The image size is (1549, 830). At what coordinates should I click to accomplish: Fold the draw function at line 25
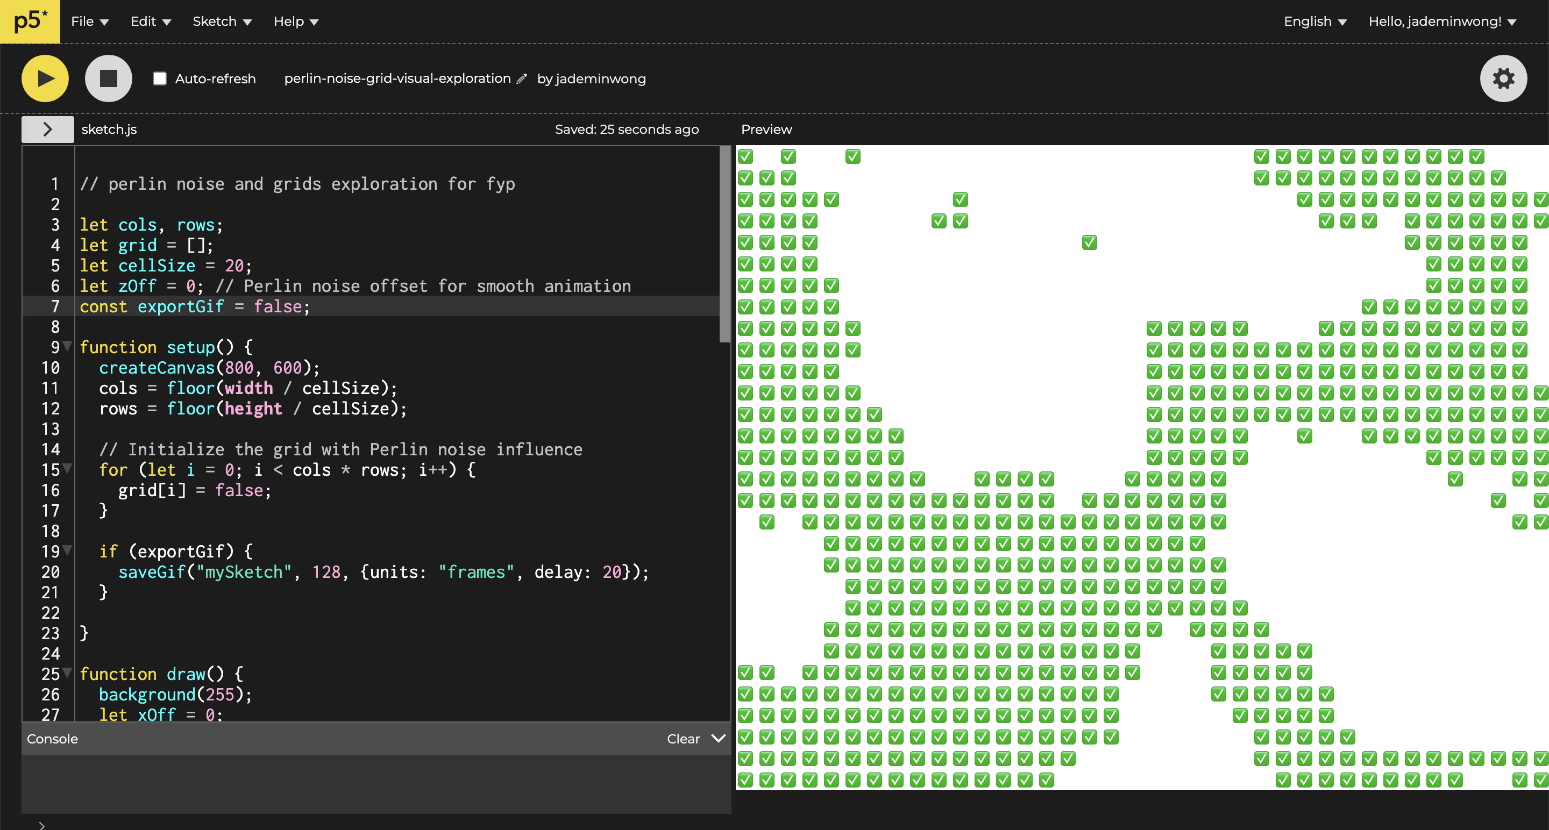pyautogui.click(x=67, y=672)
